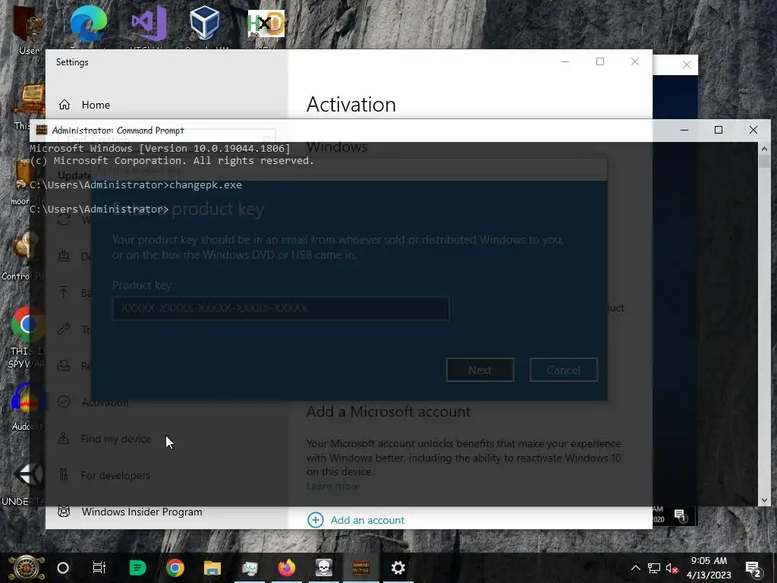Open File Explorer from the taskbar

[x=212, y=568]
